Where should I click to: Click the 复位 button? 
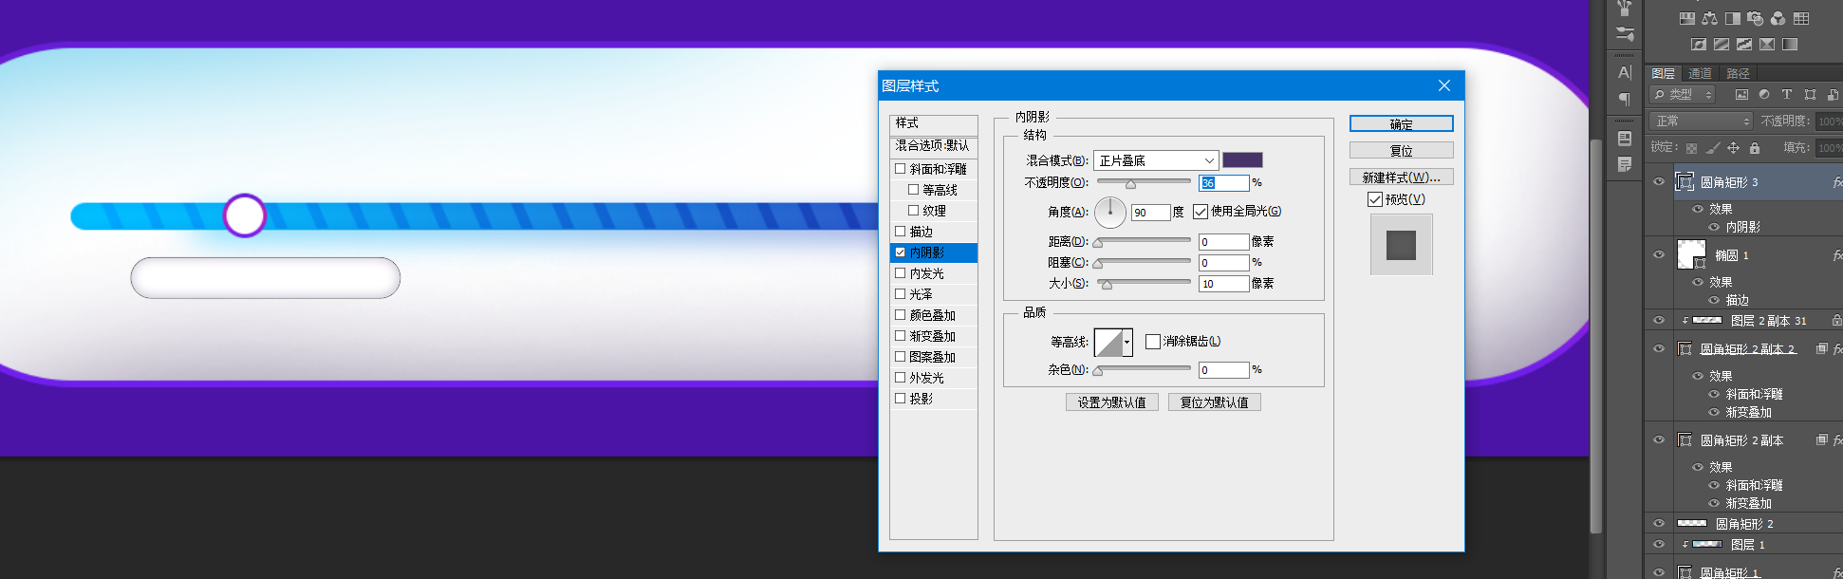point(1402,151)
